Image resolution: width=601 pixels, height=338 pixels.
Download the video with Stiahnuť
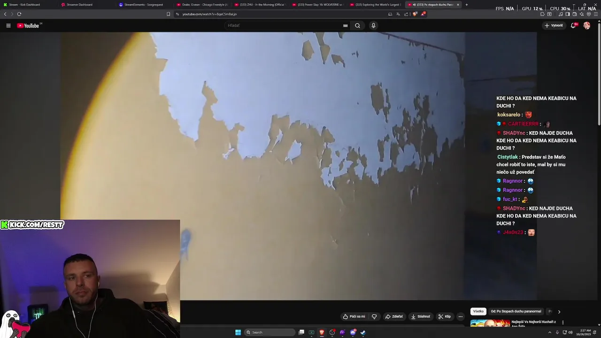click(x=421, y=316)
